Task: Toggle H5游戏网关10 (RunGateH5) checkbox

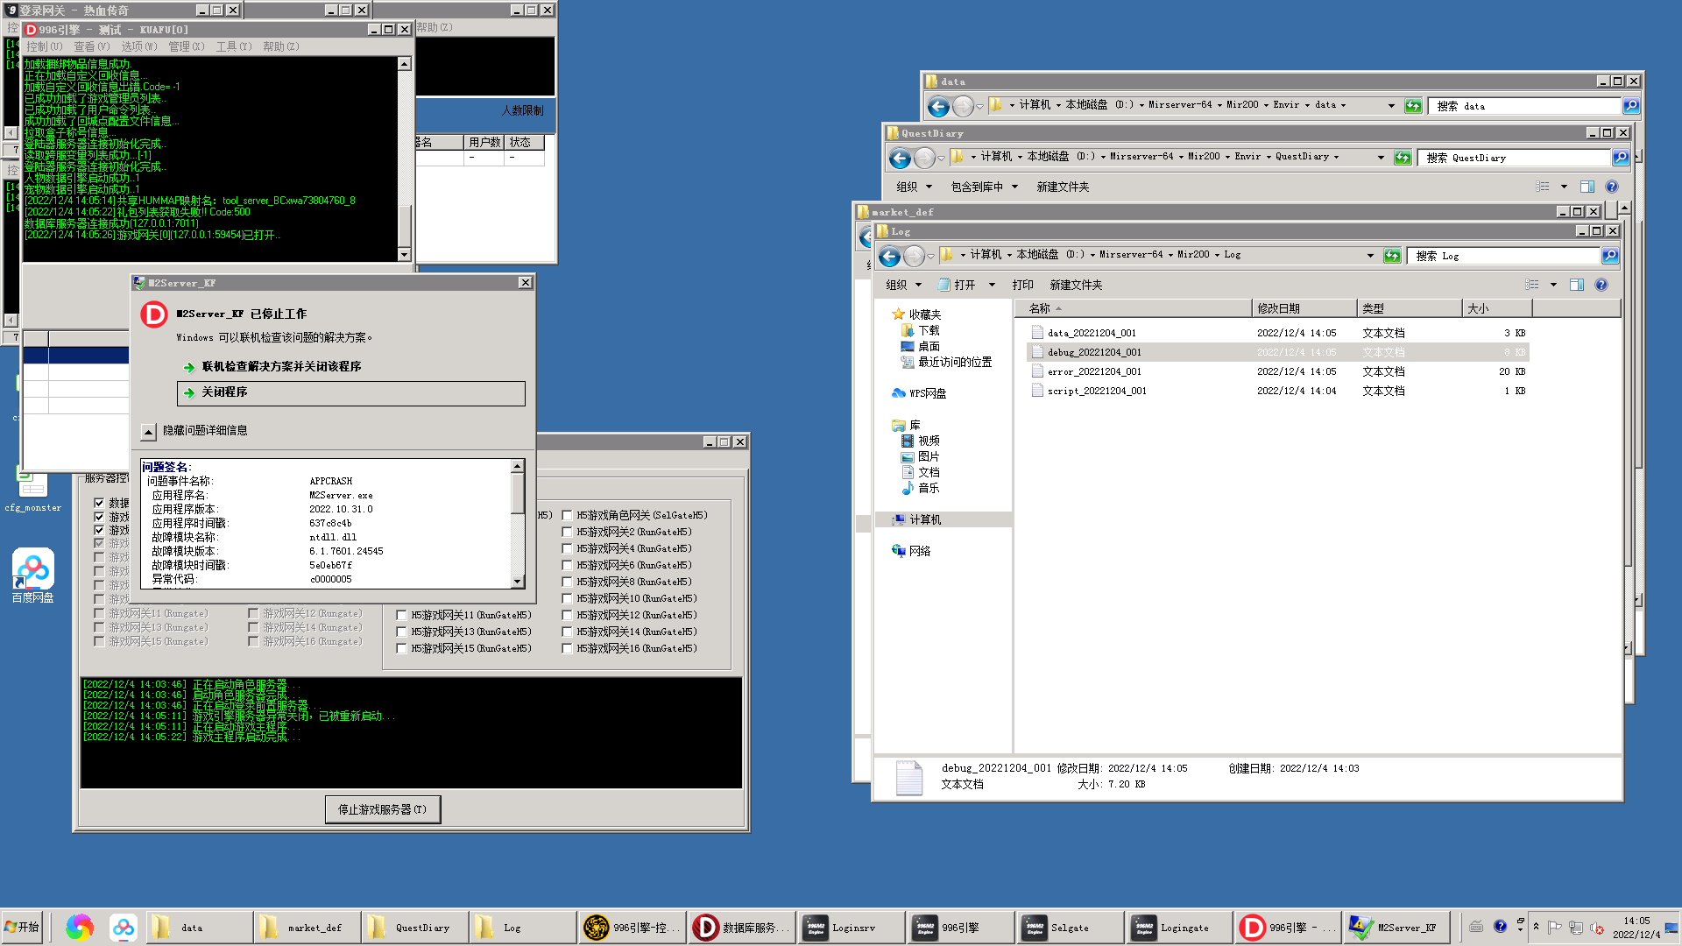Action: click(567, 598)
